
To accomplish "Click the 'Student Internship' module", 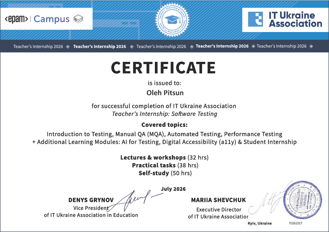I will [x=270, y=142].
